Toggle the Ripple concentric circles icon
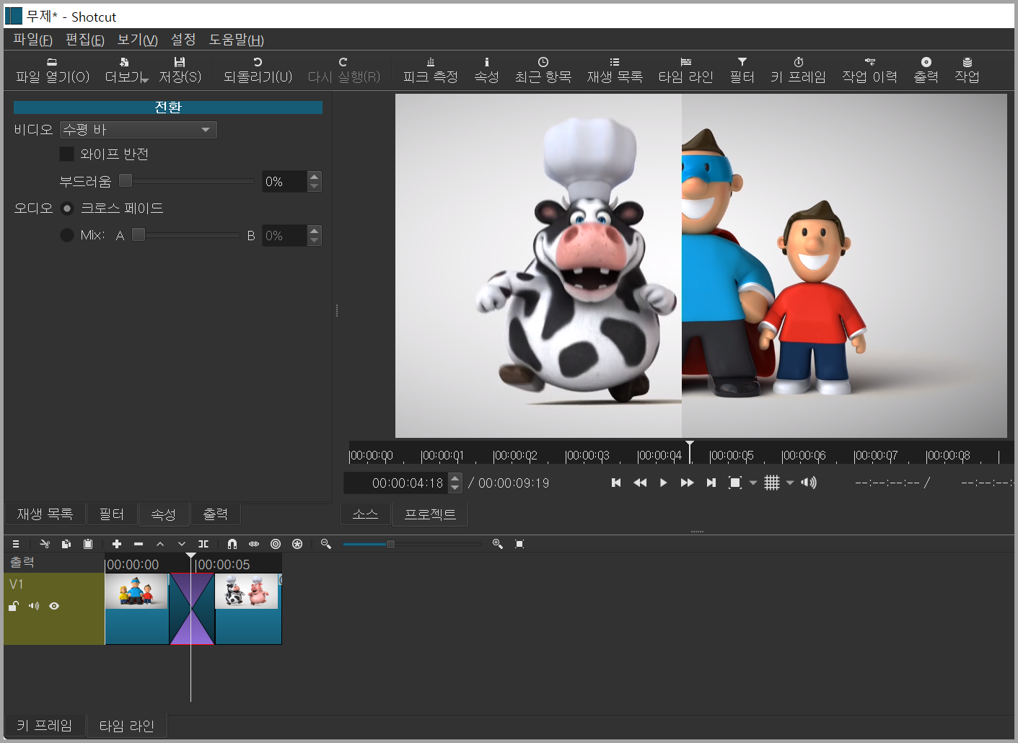The width and height of the screenshot is (1018, 743). point(276,544)
